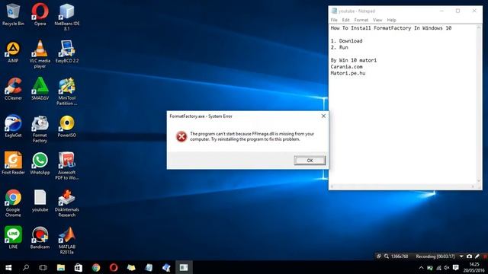Viewport: 488px width, 274px height.
Task: Select the Bandicam desktop icon
Action: coord(40,237)
